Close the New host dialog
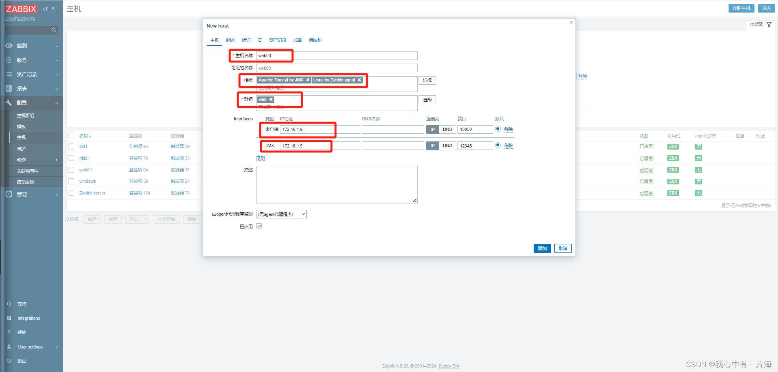This screenshot has width=778, height=372. point(571,22)
